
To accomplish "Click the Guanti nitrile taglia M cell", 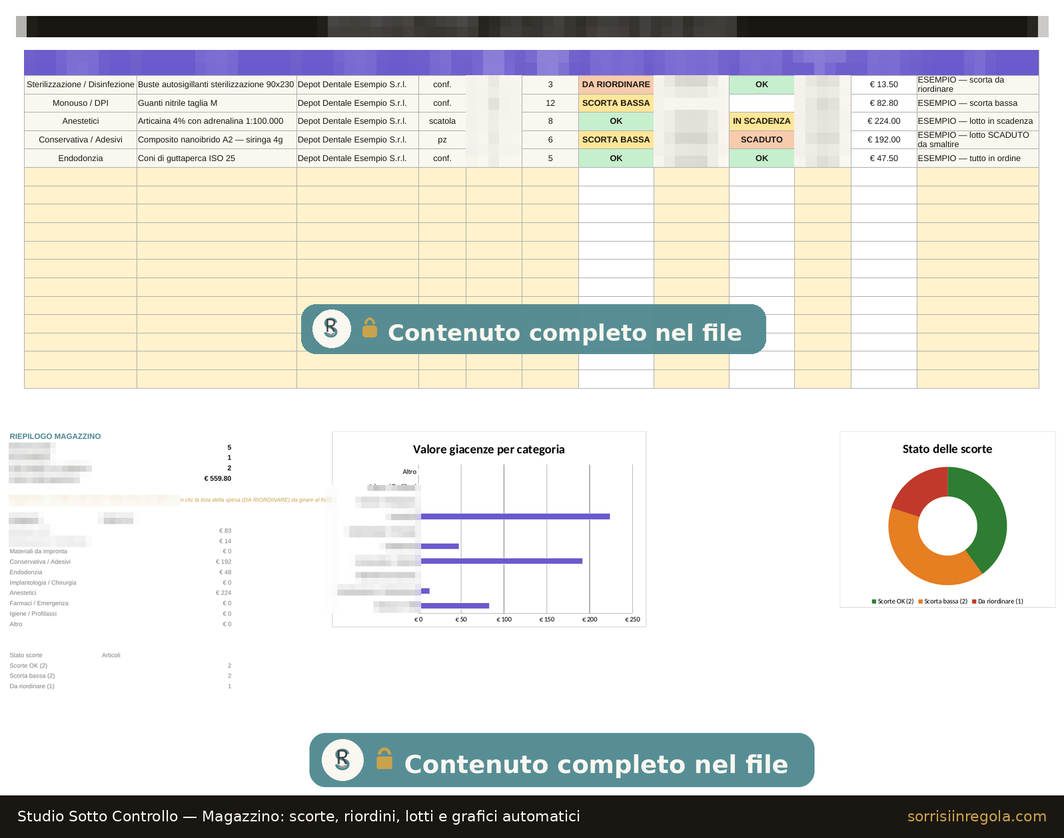I will (x=217, y=103).
